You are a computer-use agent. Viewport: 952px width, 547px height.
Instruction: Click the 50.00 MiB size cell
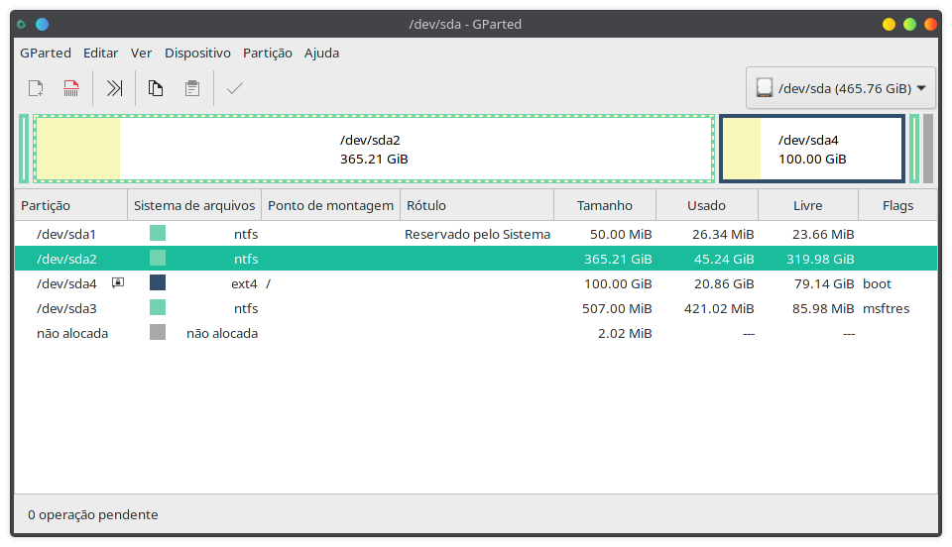(621, 234)
